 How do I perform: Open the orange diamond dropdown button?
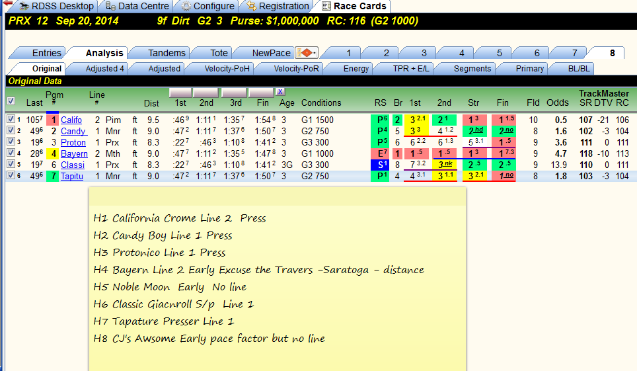pyautogui.click(x=307, y=53)
